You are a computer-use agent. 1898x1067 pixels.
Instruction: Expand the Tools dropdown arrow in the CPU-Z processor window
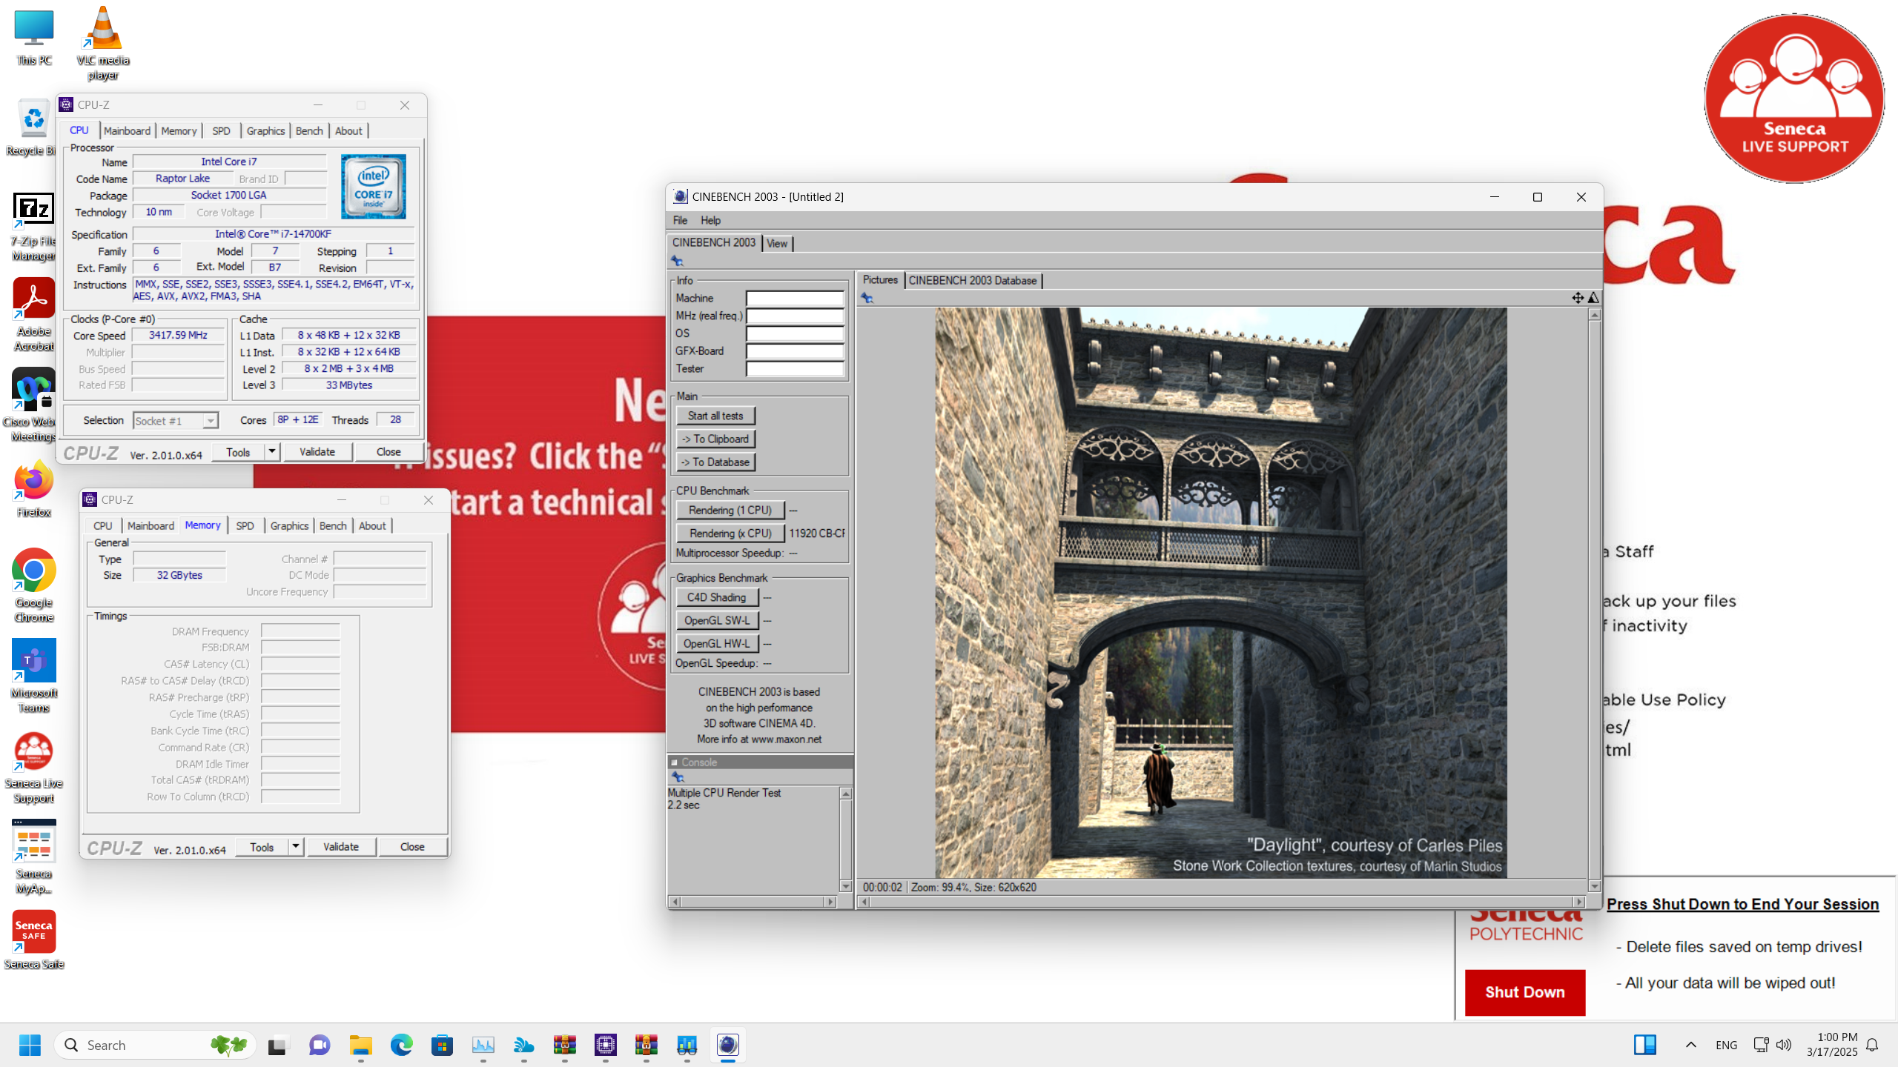271,451
